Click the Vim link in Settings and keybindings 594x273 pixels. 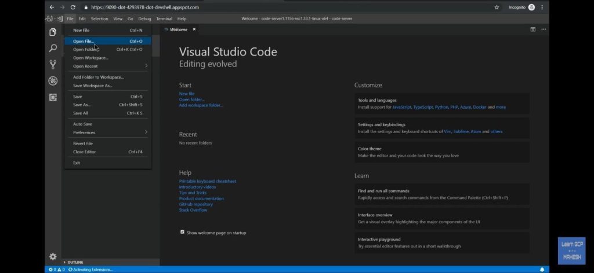447,131
